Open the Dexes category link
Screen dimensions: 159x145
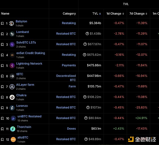pos(71,129)
